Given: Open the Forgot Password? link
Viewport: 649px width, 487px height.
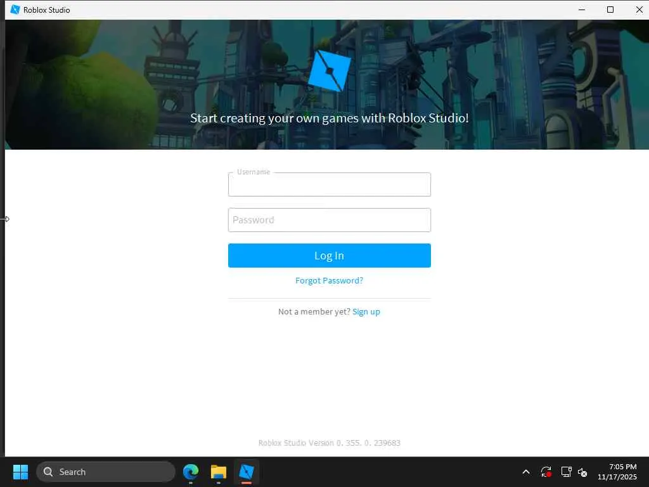Looking at the screenshot, I should (329, 281).
